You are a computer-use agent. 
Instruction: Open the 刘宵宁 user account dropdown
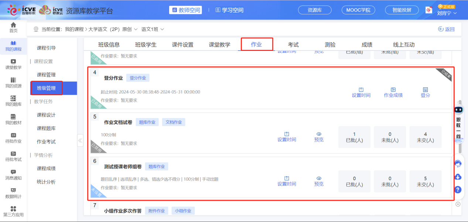447,13
